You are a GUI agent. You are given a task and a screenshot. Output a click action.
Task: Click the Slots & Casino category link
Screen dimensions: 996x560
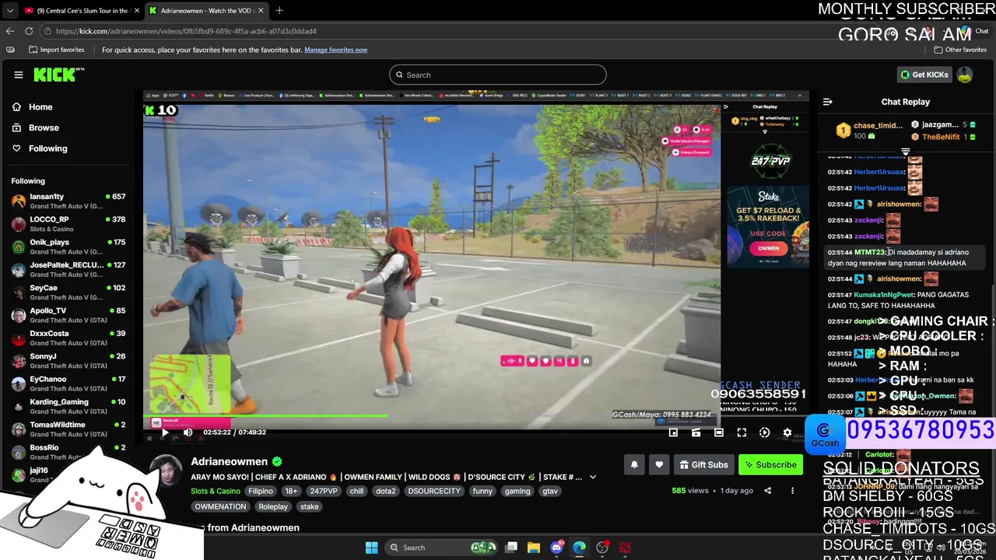coord(216,492)
